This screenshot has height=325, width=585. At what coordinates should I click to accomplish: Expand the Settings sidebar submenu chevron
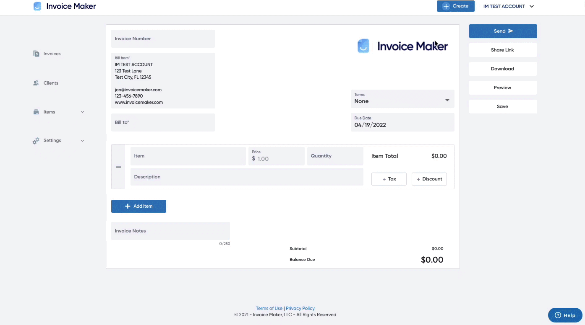pos(82,141)
